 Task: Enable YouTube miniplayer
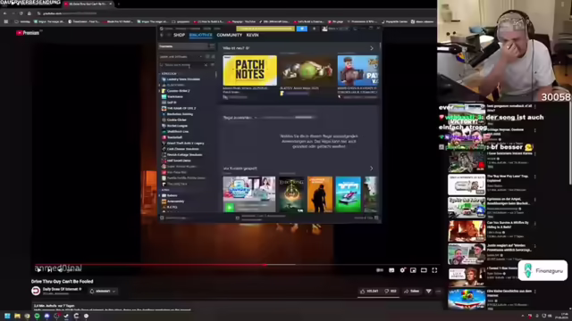pos(413,270)
